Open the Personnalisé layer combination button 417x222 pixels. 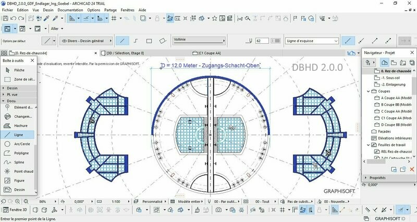(x=150, y=202)
